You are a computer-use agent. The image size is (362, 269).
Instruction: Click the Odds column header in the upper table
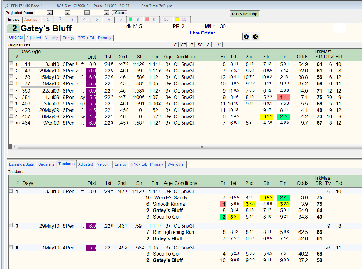[x=303, y=57]
